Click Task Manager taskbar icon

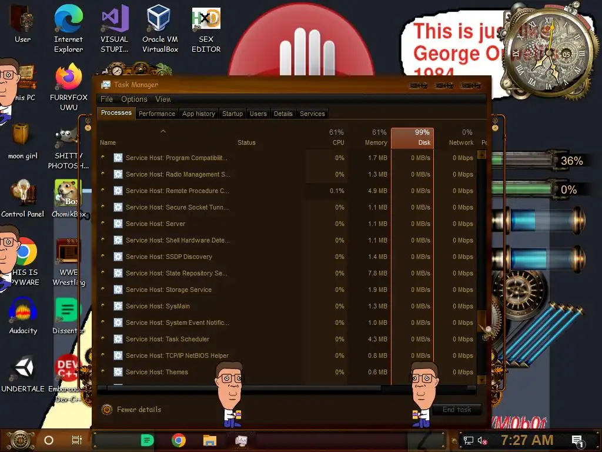pyautogui.click(x=241, y=440)
